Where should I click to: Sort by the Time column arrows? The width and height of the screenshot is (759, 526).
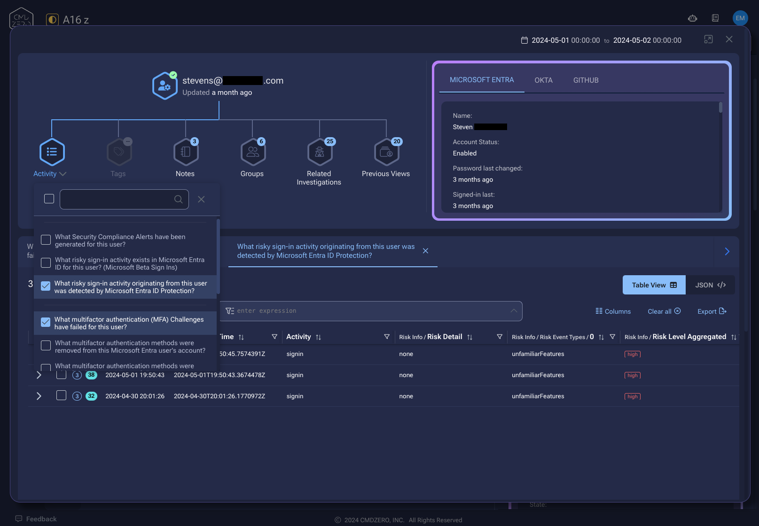(x=241, y=337)
